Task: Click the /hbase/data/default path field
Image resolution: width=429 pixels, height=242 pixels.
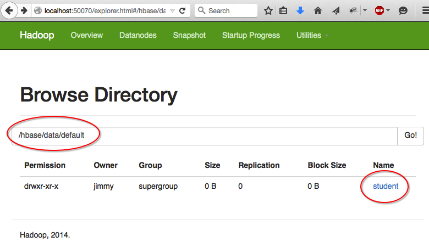Action: point(205,136)
